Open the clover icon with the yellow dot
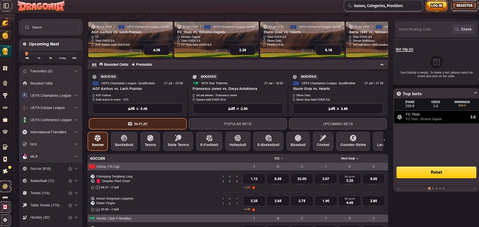 [x=5, y=171]
